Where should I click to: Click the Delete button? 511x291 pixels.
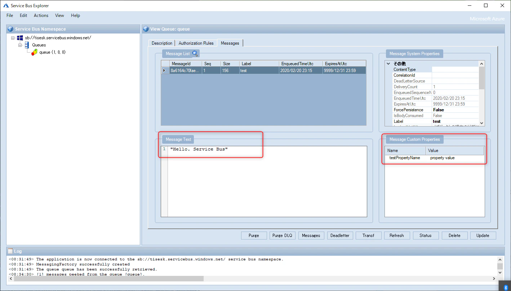[454, 236]
